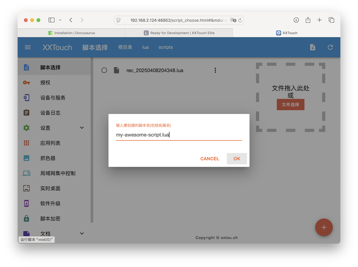
Task: Click the new script file icon
Action: [313, 47]
